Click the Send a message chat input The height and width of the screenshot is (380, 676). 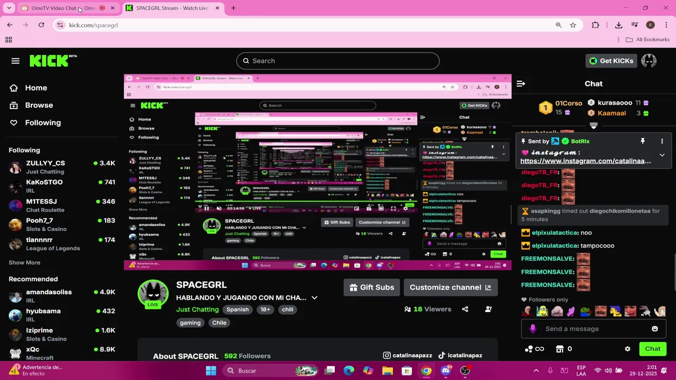tap(594, 329)
